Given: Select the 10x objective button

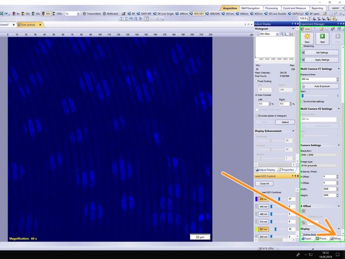Looking at the screenshot, I should click(x=26, y=13).
